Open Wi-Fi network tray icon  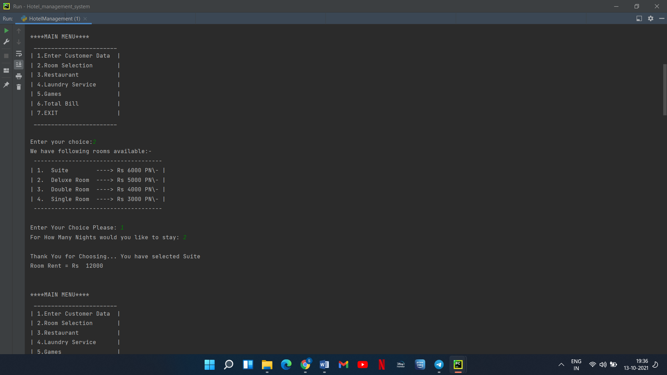coord(592,365)
